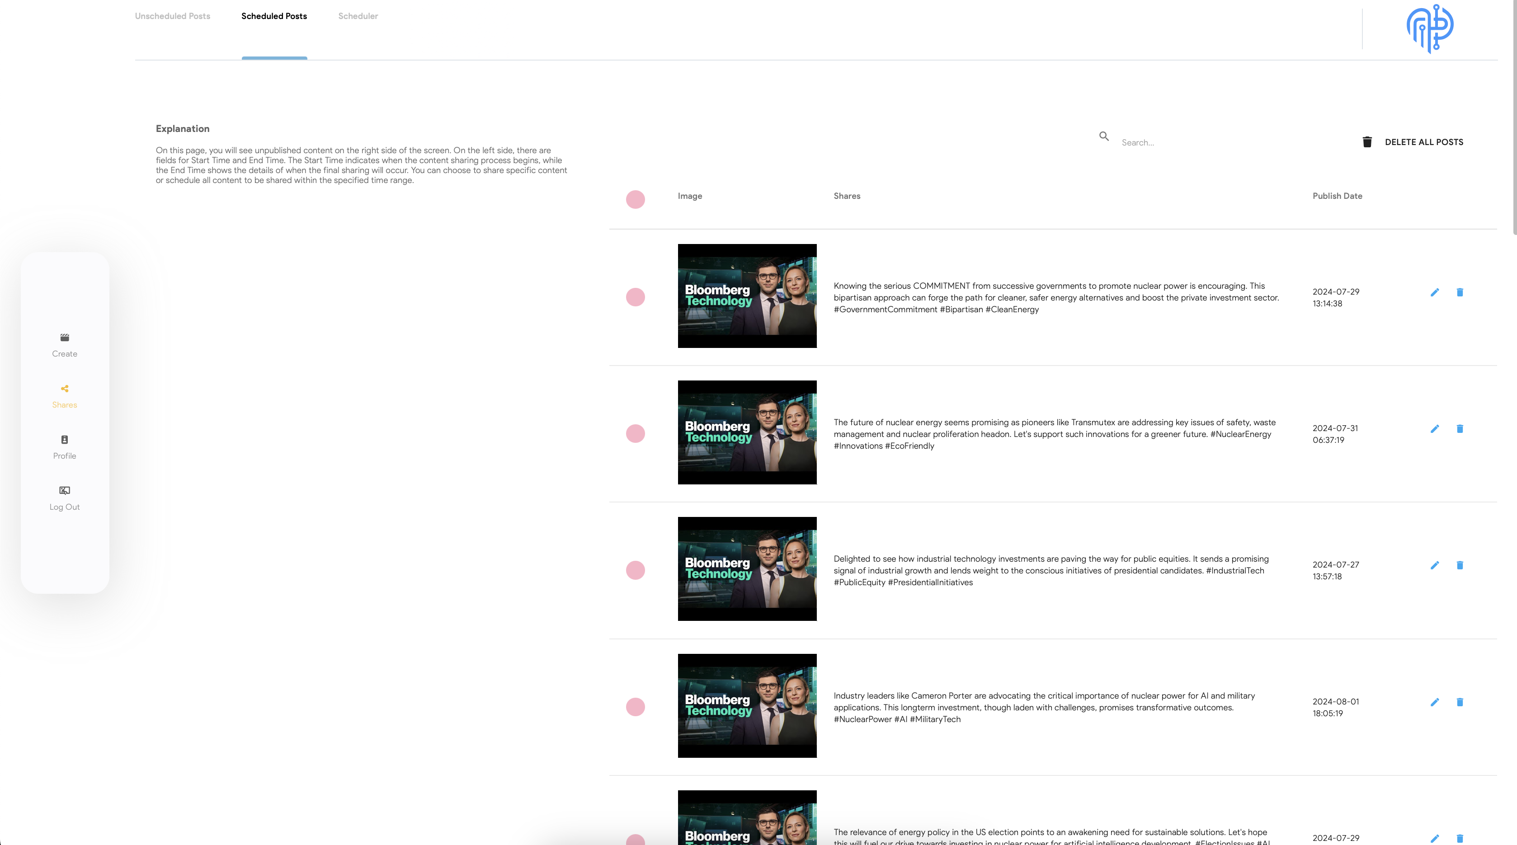Open the Profile sidebar icon
This screenshot has width=1517, height=845.
[65, 440]
